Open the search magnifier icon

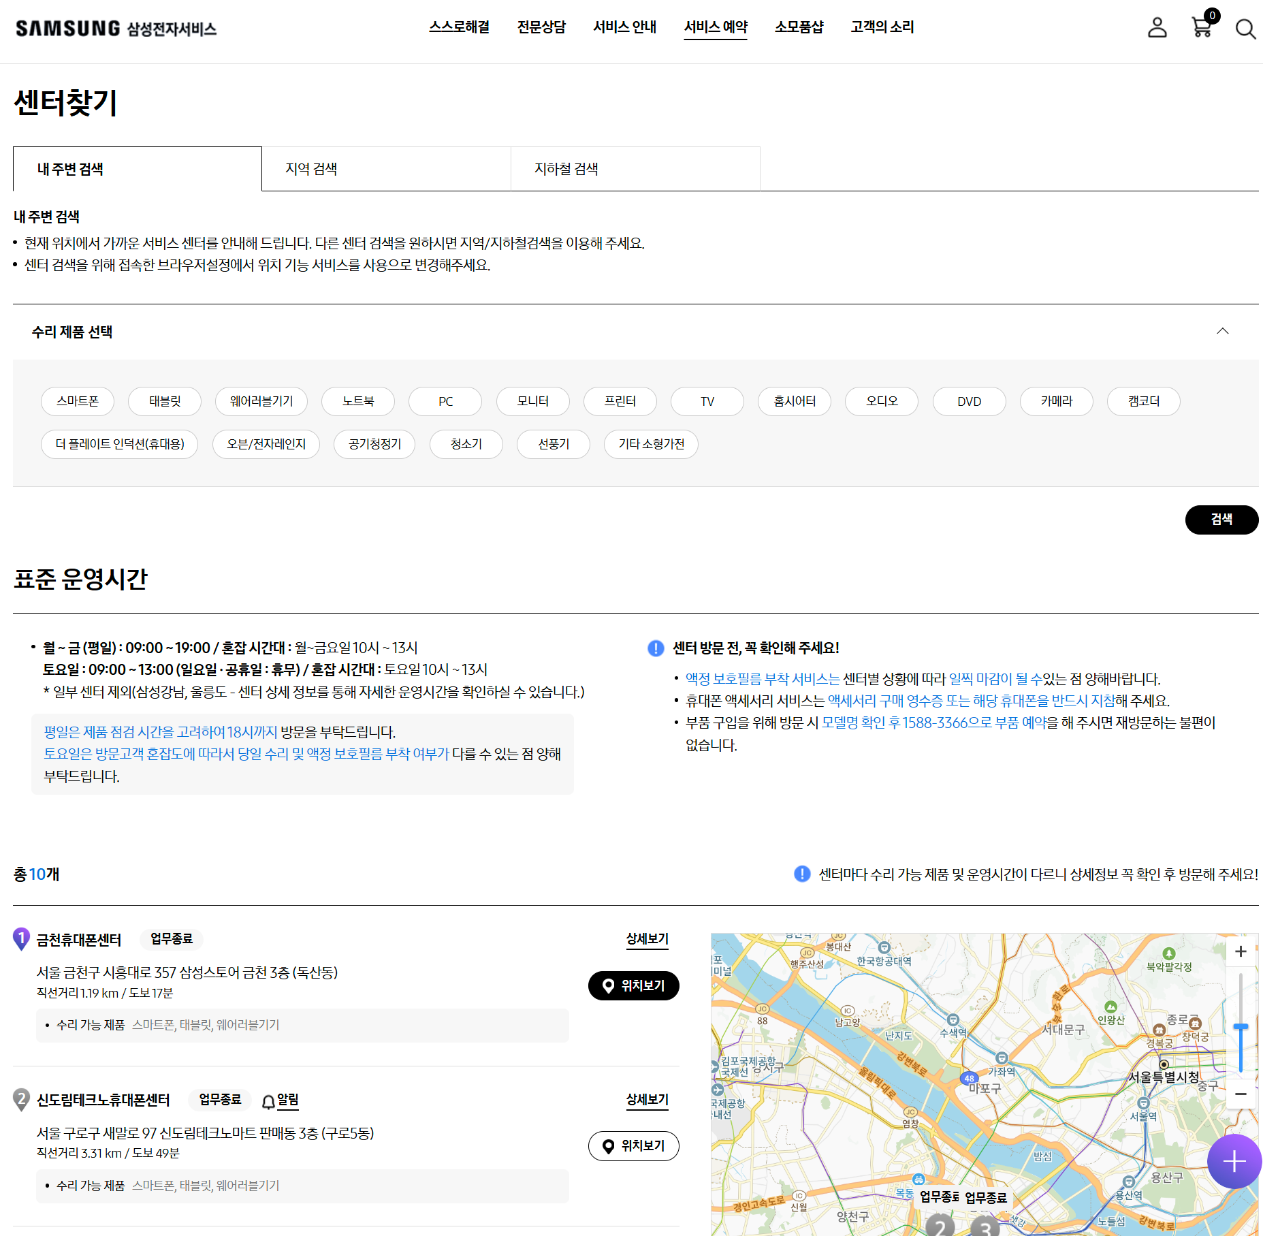click(x=1247, y=29)
